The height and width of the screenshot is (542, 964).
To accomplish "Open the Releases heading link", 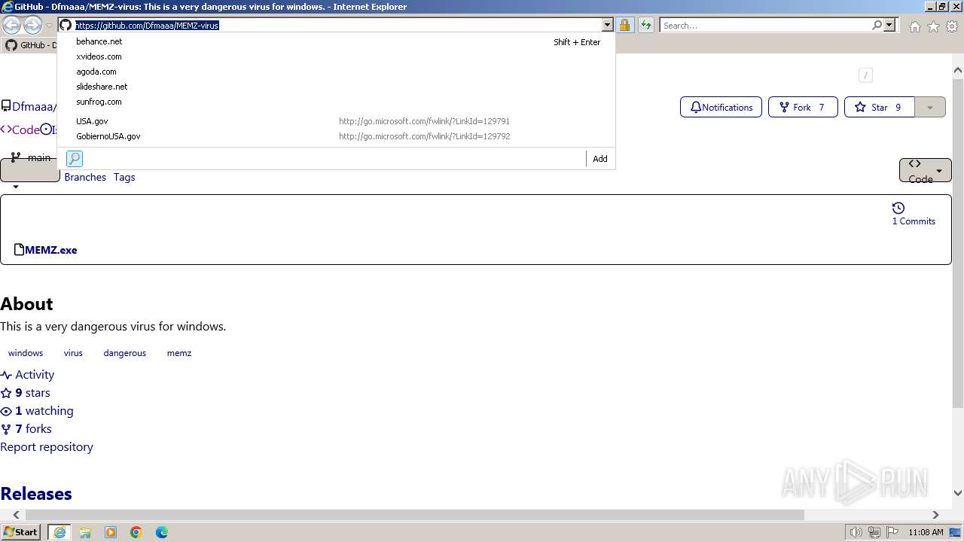I will (x=36, y=494).
